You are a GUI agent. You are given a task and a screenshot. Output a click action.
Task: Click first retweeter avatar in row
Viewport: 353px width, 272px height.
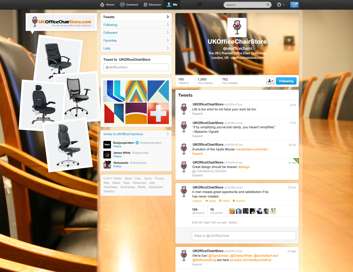[x=232, y=211]
